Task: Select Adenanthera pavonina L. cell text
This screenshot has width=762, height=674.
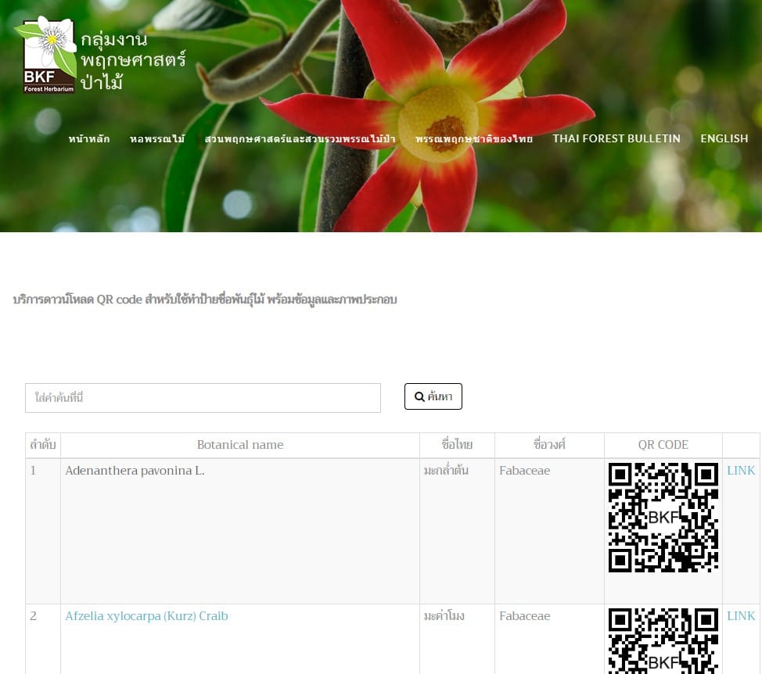Action: 135,471
